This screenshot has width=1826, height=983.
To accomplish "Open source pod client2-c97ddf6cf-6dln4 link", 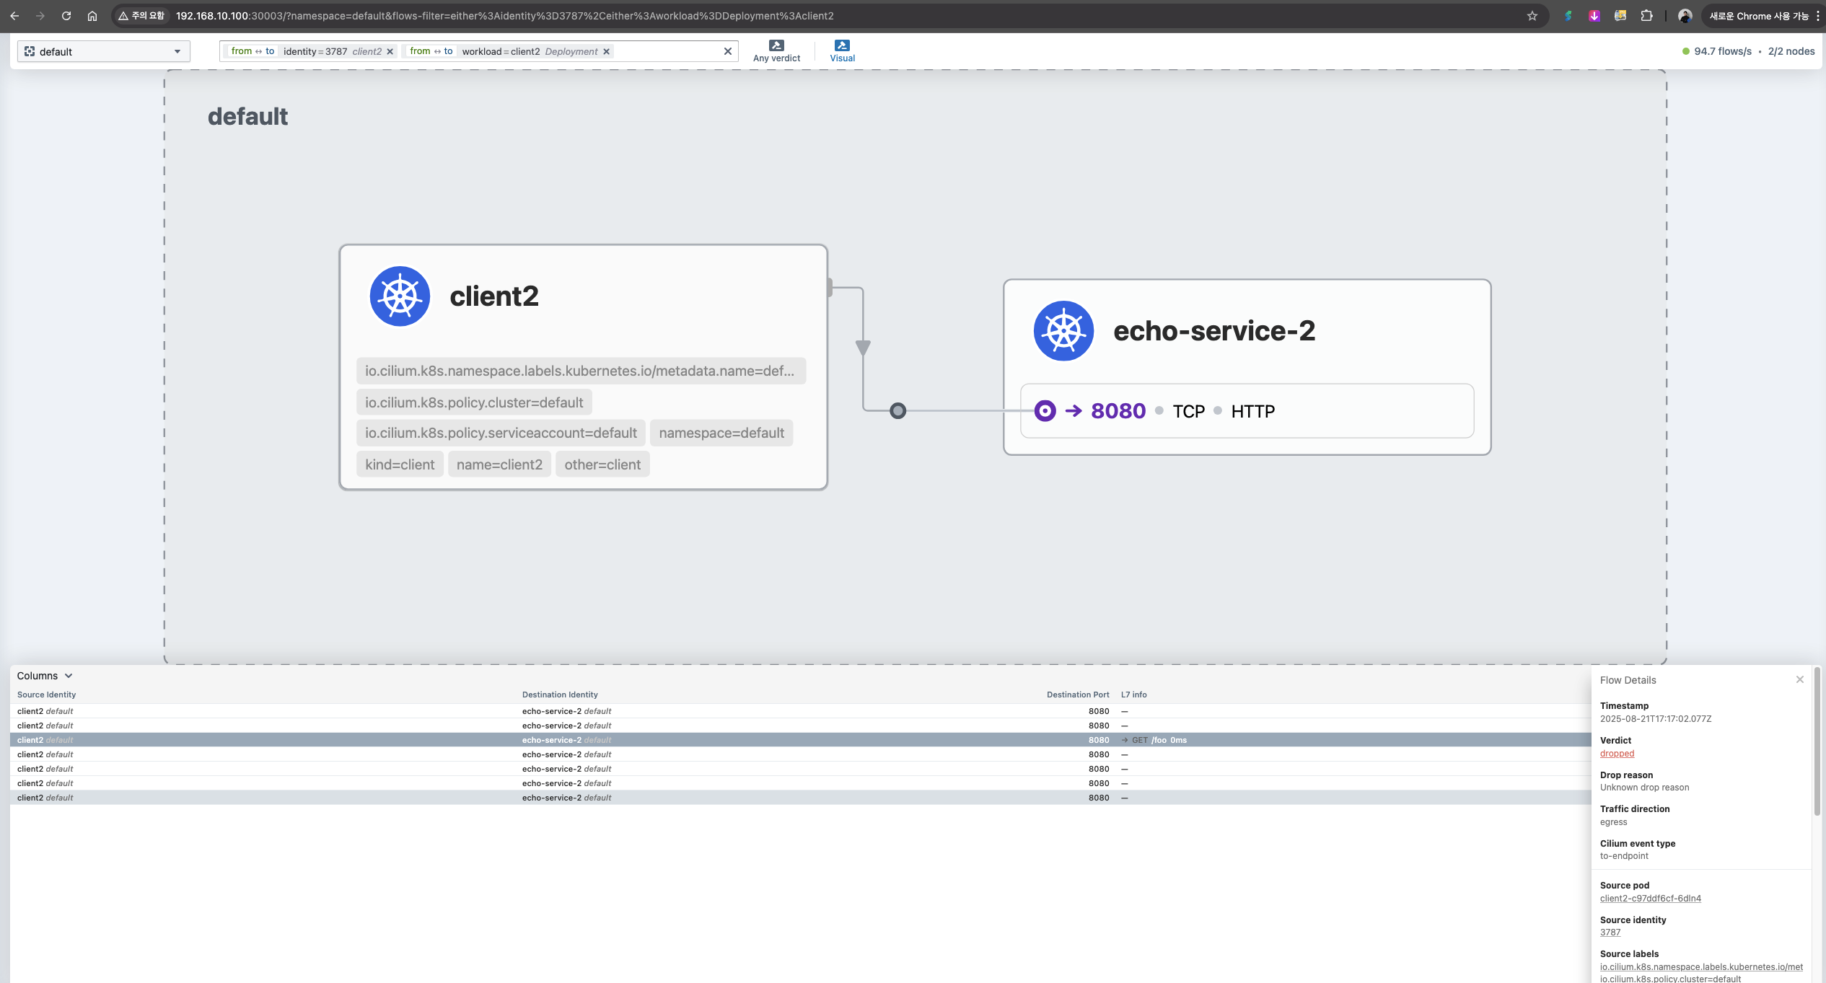I will coord(1650,899).
